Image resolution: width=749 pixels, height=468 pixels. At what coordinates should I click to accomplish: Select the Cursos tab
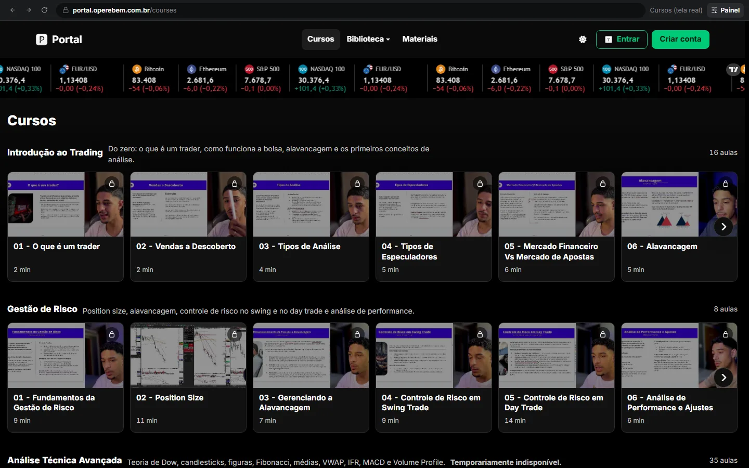[320, 39]
